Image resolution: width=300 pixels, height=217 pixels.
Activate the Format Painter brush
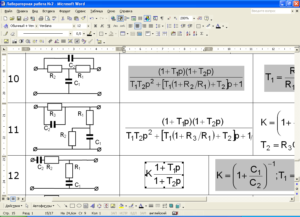[x=83, y=18]
